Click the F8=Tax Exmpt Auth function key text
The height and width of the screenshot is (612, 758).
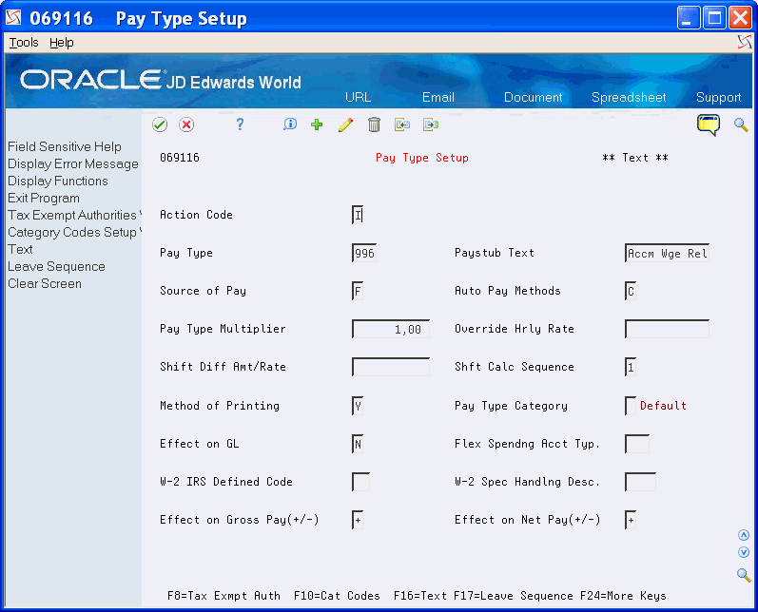click(x=224, y=596)
